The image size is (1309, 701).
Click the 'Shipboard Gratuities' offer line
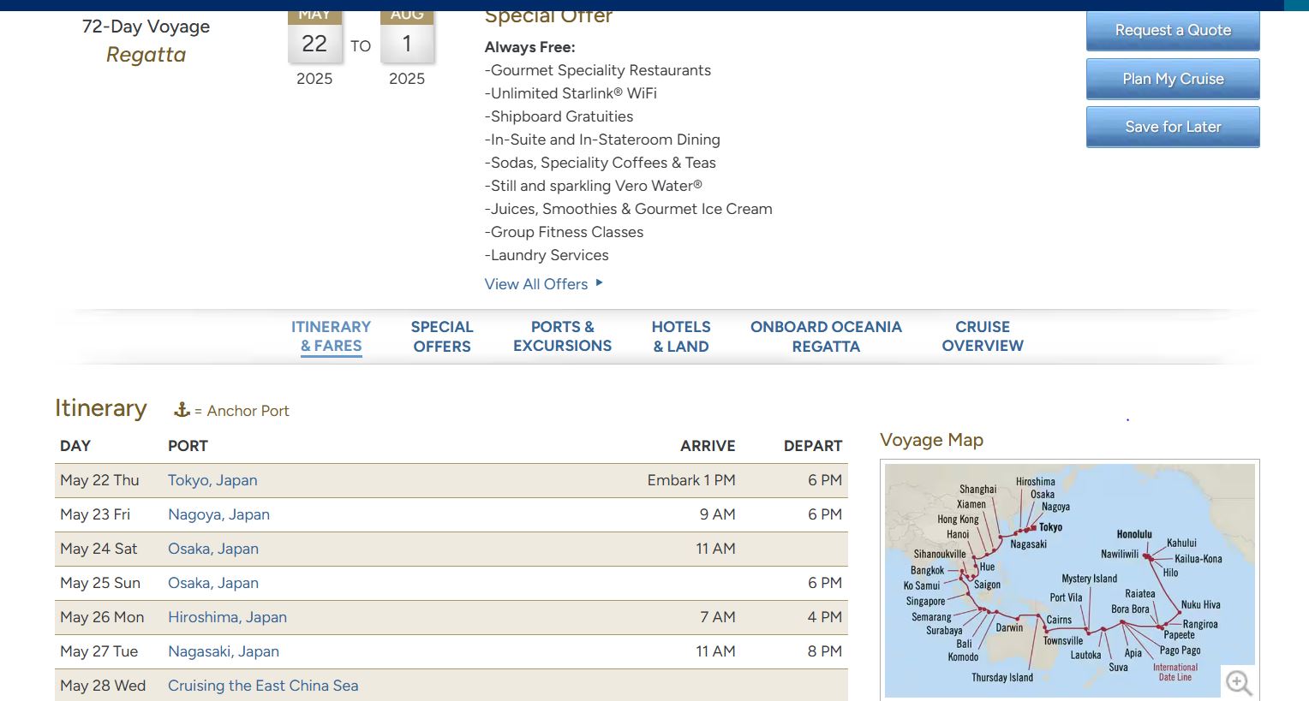tap(559, 116)
